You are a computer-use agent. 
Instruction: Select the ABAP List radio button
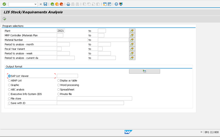[9, 81]
